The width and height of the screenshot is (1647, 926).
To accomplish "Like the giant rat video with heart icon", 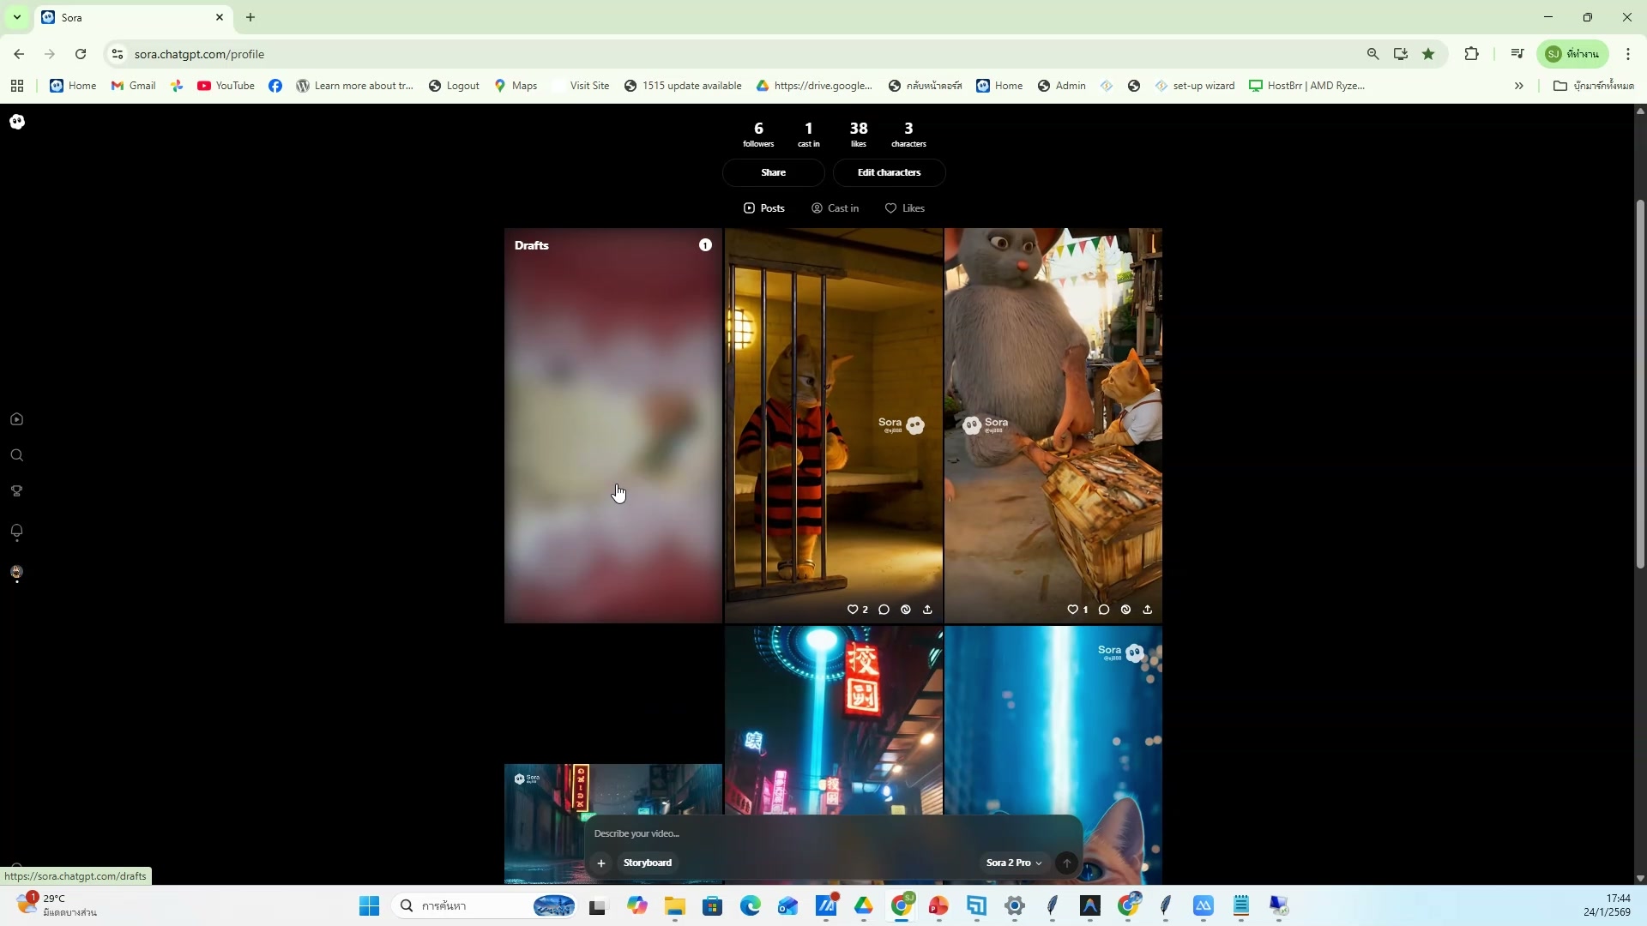I will click(1072, 610).
